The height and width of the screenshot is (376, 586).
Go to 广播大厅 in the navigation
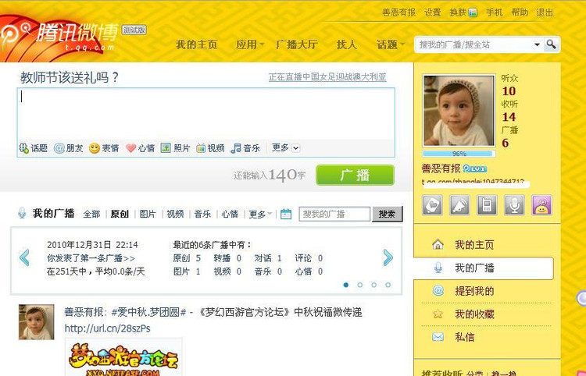[x=297, y=44]
